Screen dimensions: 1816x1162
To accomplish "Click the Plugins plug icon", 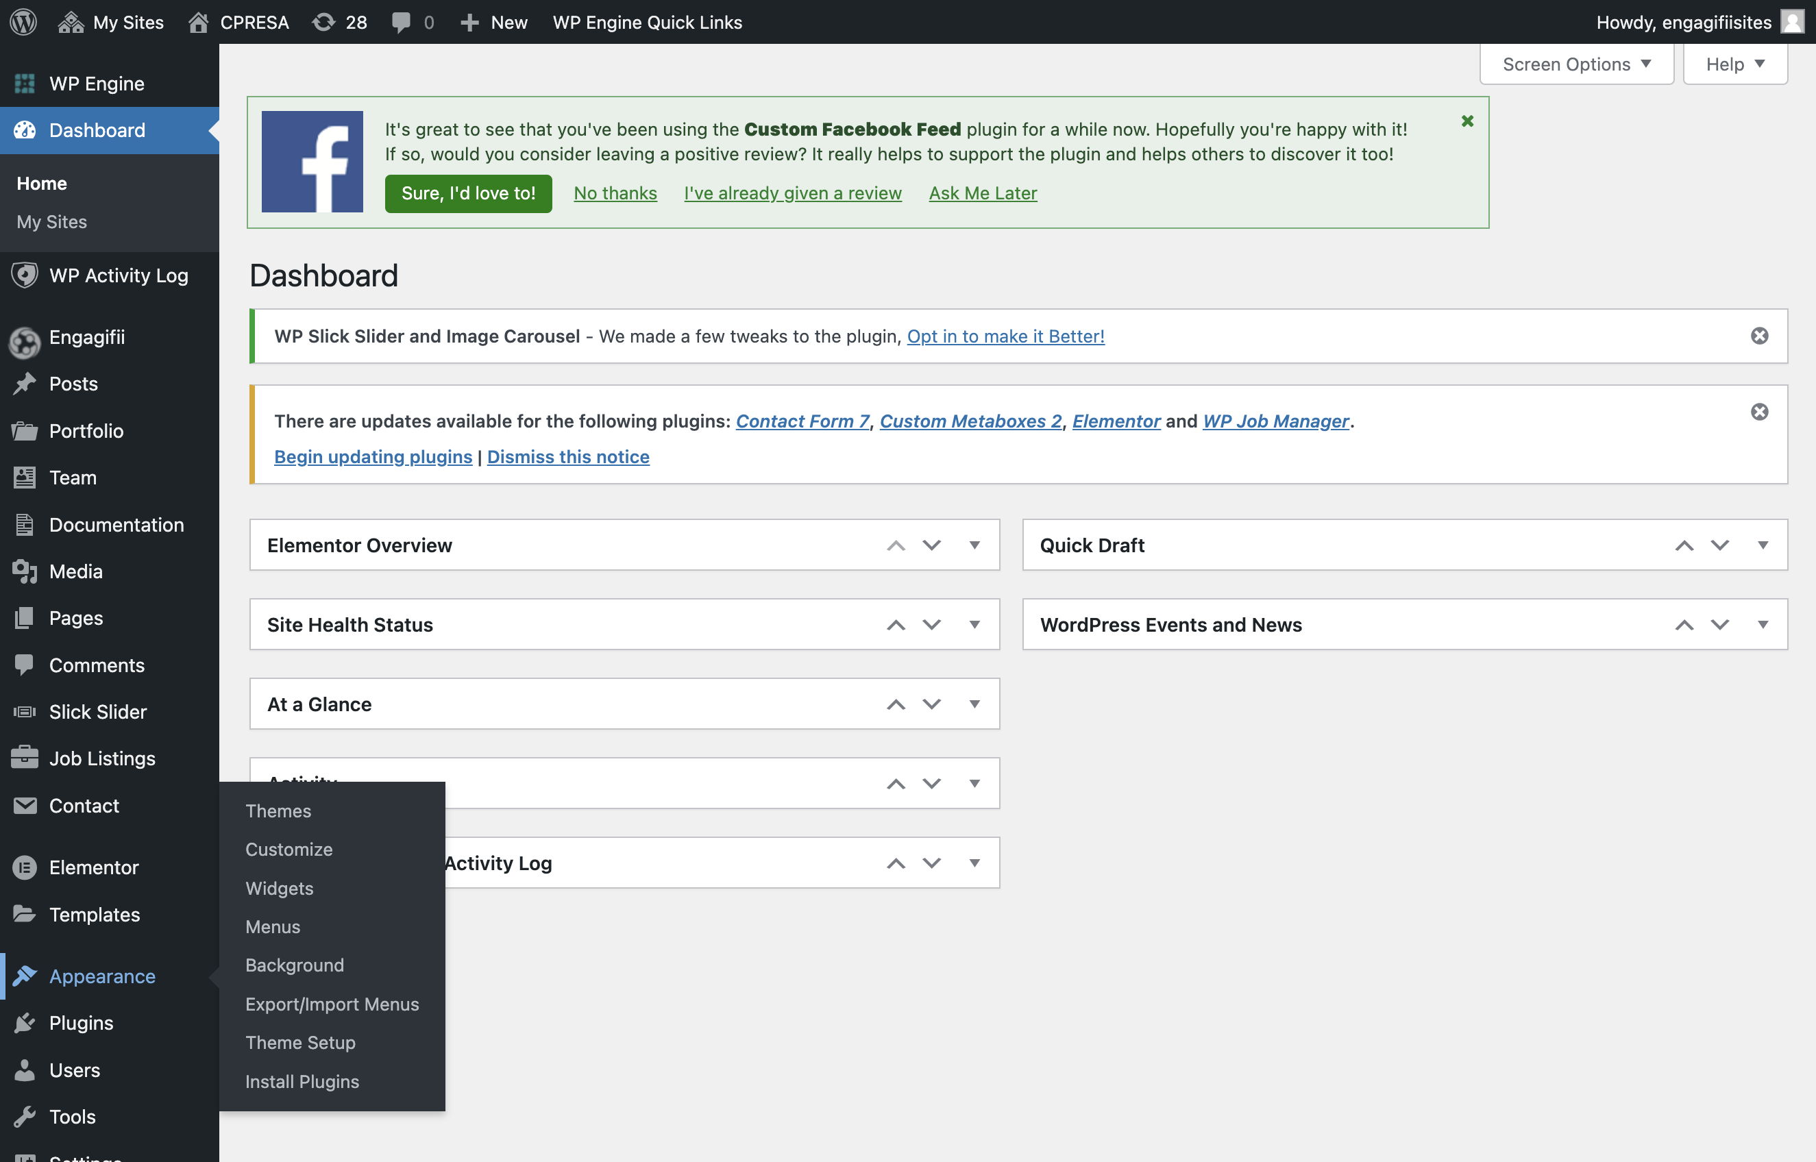I will pyautogui.click(x=25, y=1023).
